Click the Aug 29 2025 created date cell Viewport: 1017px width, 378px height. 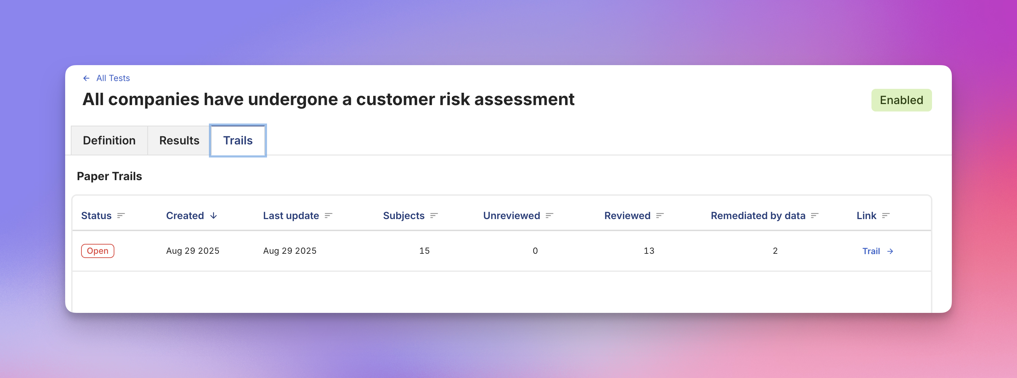pyautogui.click(x=193, y=251)
